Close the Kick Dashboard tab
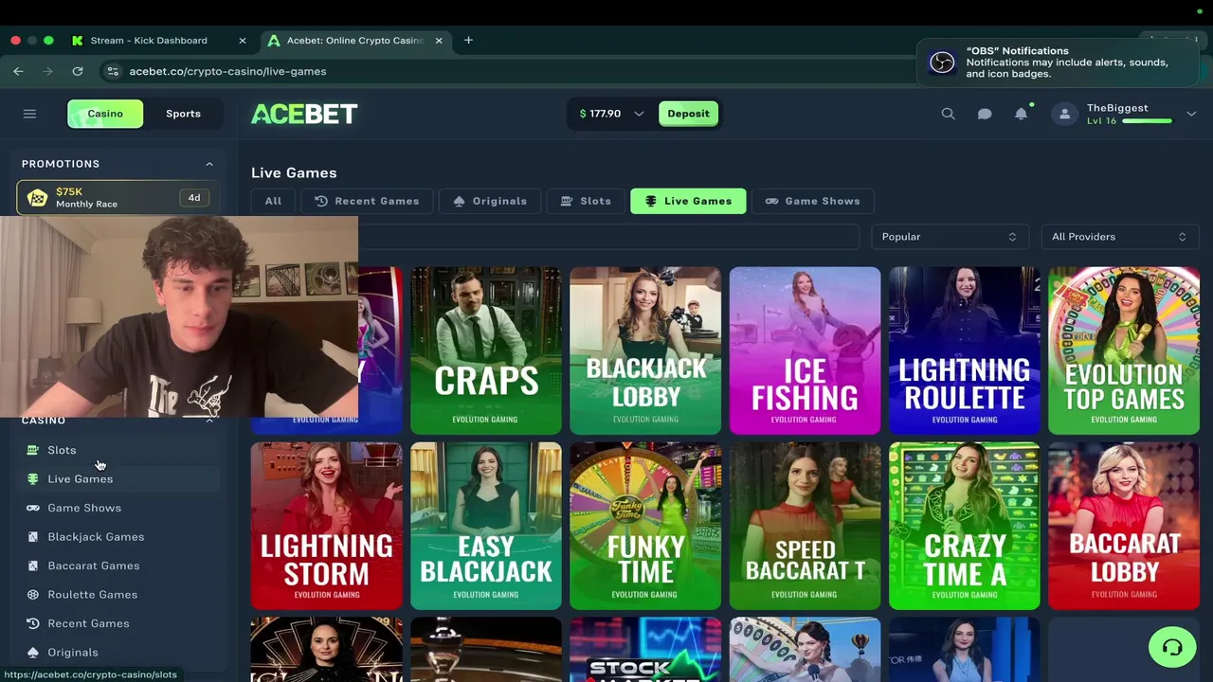The height and width of the screenshot is (682, 1213). coord(242,41)
